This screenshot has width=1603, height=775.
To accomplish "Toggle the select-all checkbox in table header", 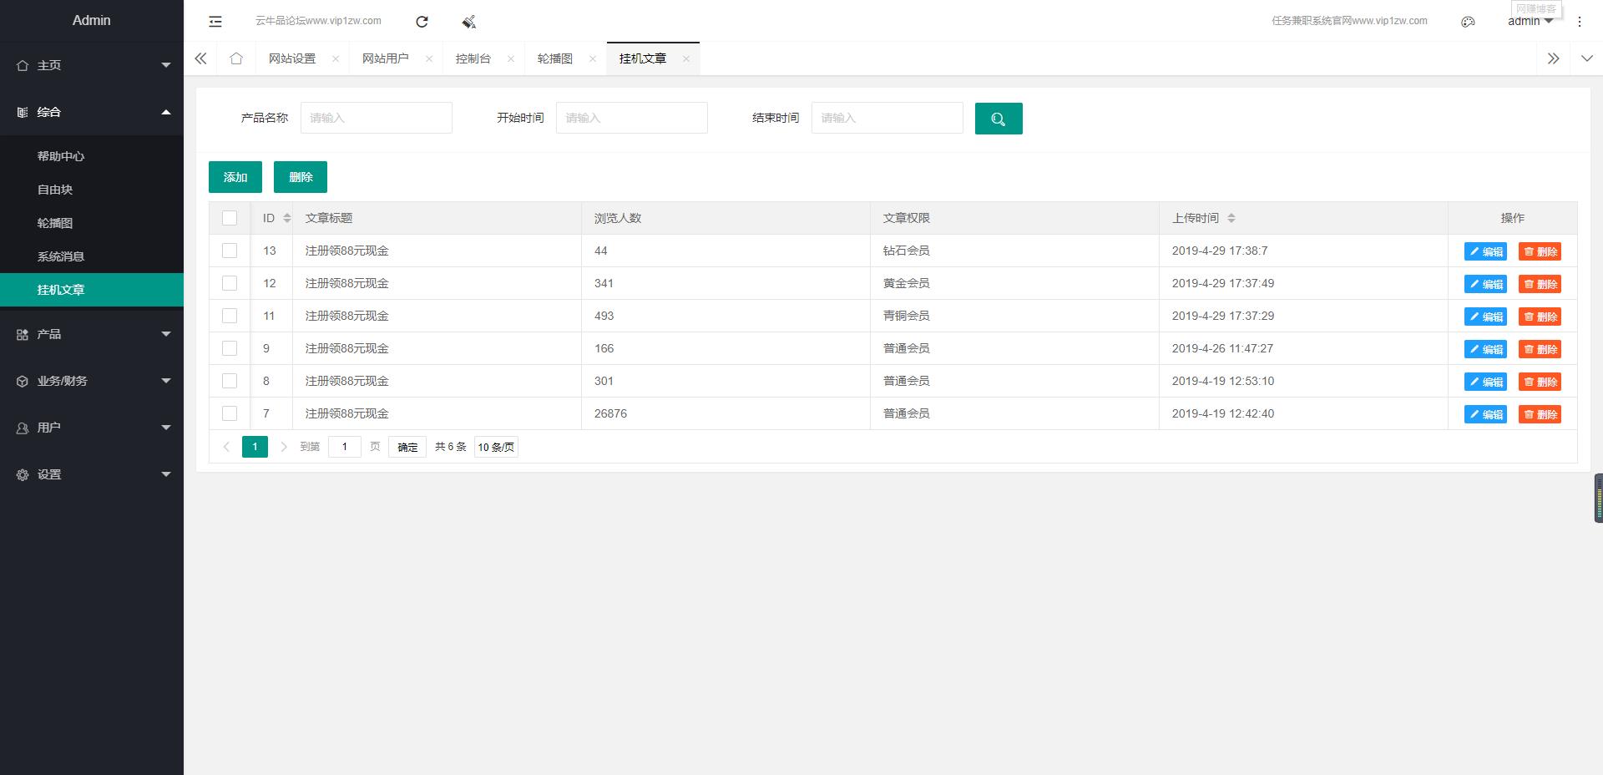I will tap(230, 218).
